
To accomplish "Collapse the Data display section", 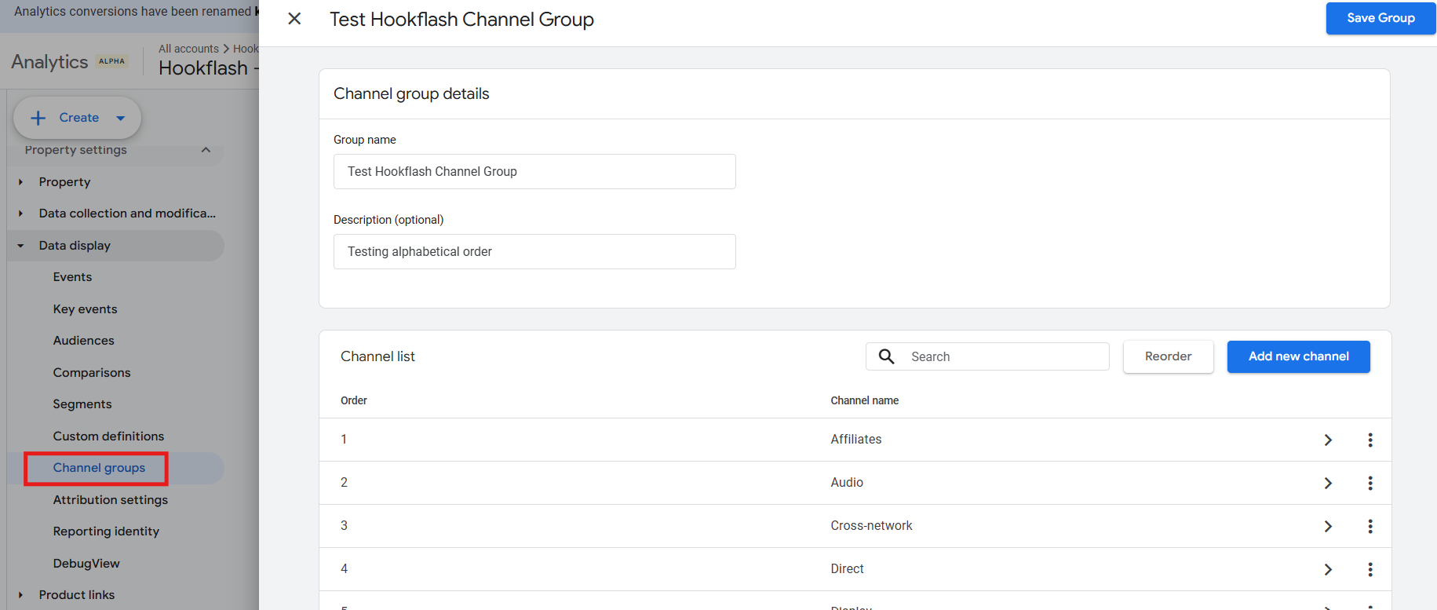I will (x=21, y=246).
